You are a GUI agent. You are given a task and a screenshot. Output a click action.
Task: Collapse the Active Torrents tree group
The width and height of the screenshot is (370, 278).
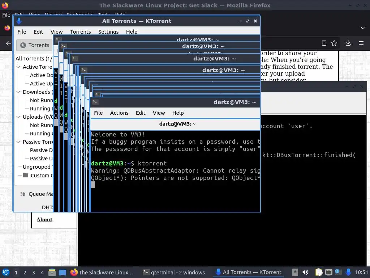tap(18, 67)
